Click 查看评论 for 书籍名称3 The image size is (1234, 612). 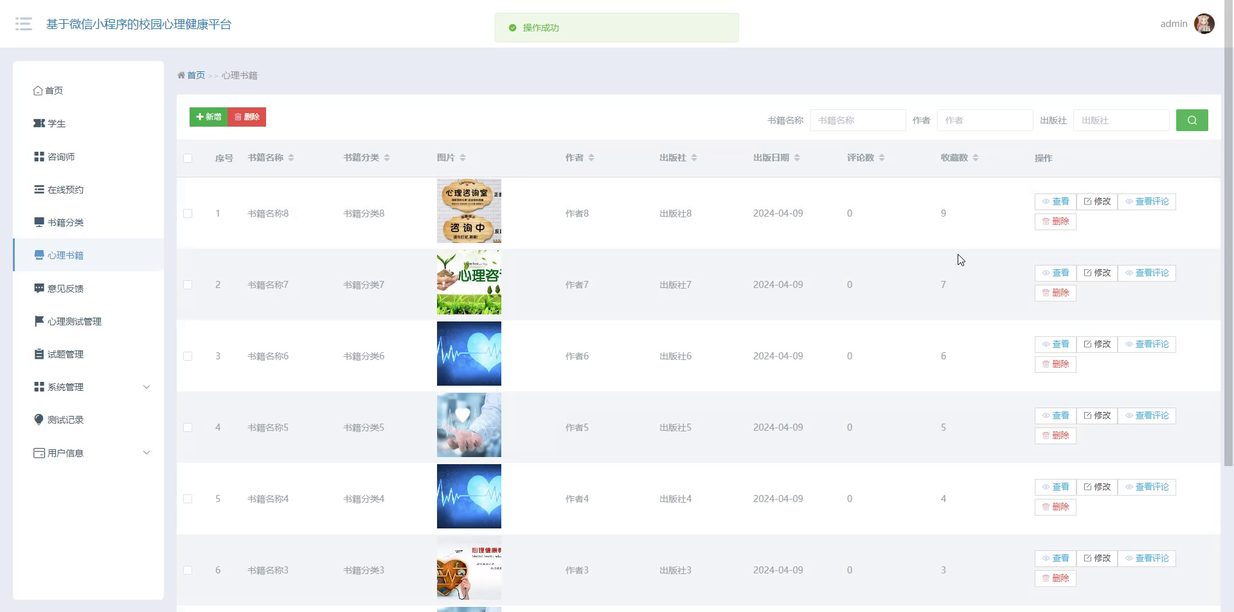pyautogui.click(x=1147, y=559)
